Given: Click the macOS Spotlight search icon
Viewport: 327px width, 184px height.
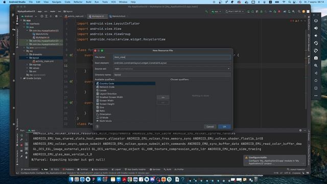Looking at the screenshot, I should 290,2.
